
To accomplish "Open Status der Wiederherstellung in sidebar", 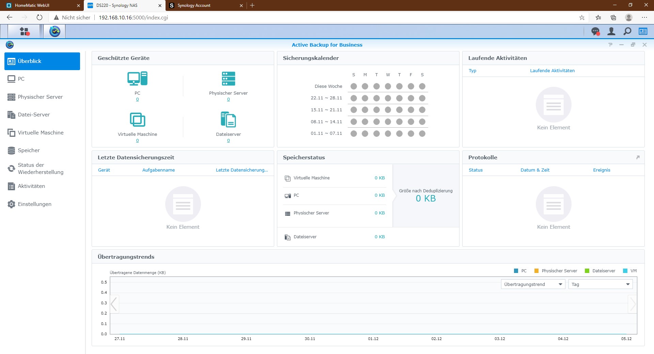I will pyautogui.click(x=42, y=168).
